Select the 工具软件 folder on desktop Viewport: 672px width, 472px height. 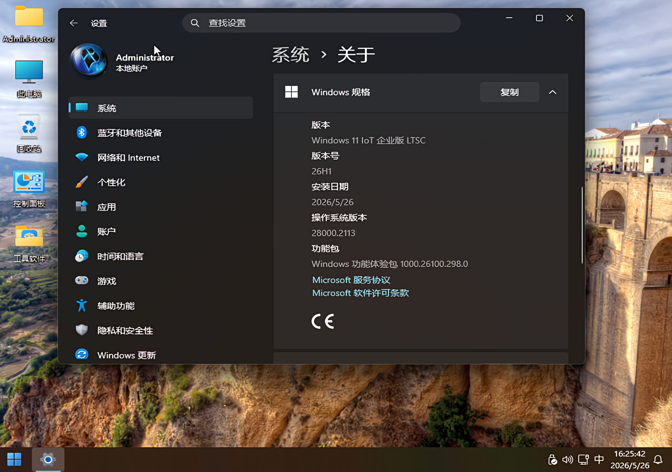pos(29,244)
